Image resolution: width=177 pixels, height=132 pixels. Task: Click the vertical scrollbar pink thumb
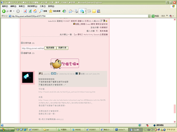pos(175,109)
